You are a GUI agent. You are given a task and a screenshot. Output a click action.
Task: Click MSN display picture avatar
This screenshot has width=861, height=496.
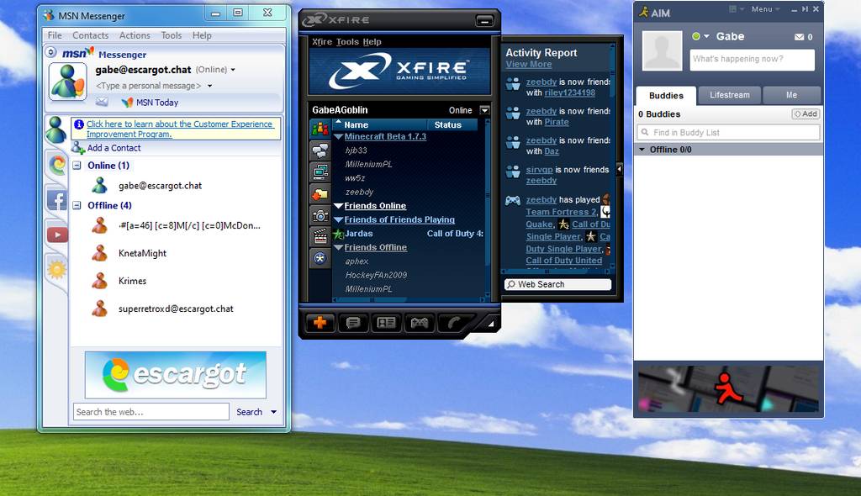pyautogui.click(x=67, y=82)
